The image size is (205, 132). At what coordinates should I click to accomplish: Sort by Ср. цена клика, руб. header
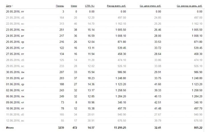150,6
